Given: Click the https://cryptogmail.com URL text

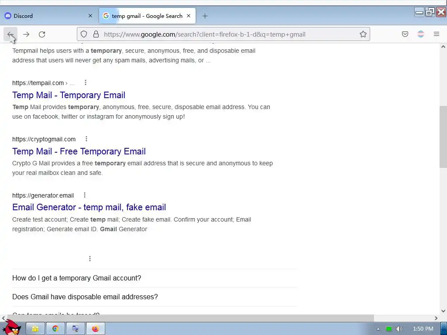Looking at the screenshot, I should 44,139.
